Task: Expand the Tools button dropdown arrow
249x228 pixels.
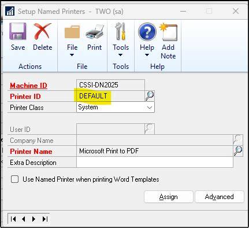Action: click(x=120, y=55)
